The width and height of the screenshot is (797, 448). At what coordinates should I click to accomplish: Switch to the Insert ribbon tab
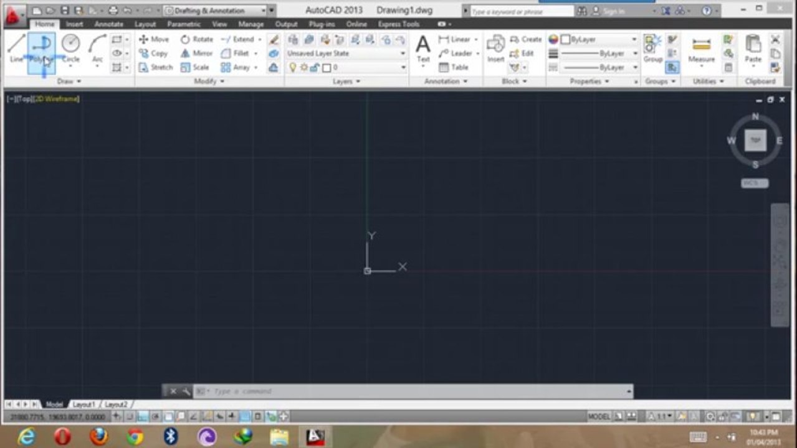click(x=74, y=24)
